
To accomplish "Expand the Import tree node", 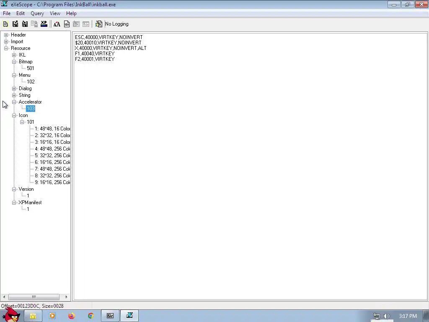I will pyautogui.click(x=6, y=42).
